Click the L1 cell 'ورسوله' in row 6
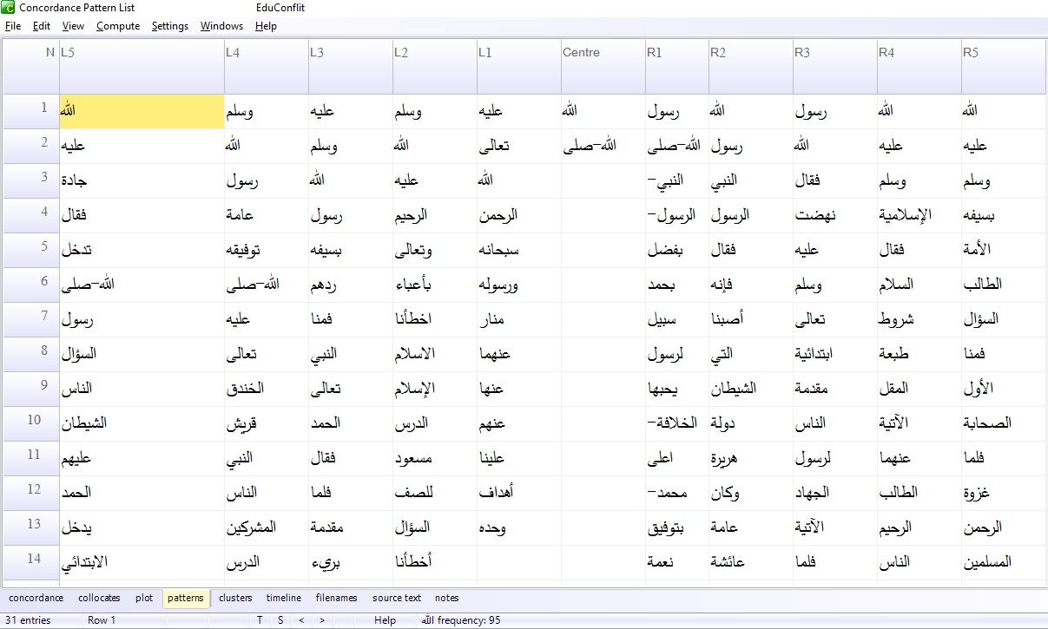 (519, 285)
